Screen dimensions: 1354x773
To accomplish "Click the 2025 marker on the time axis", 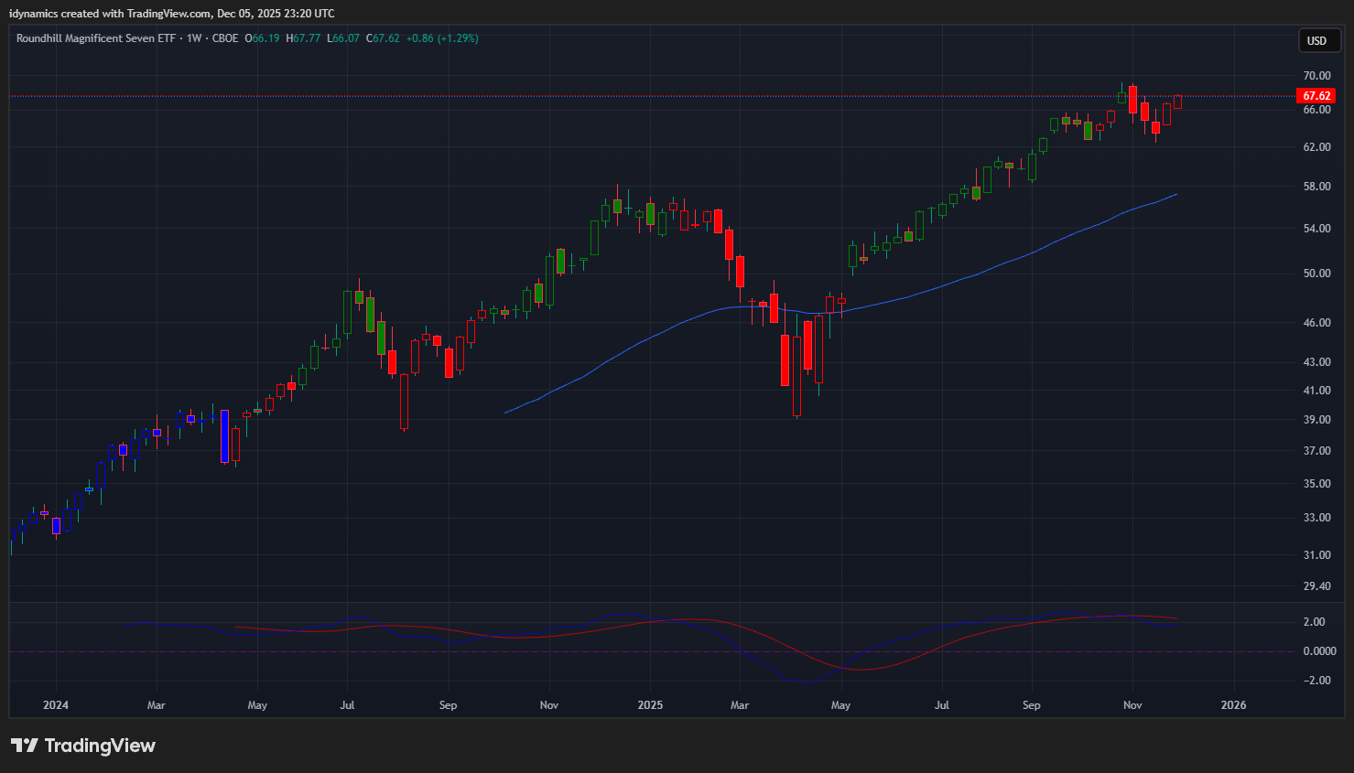I will click(x=650, y=705).
